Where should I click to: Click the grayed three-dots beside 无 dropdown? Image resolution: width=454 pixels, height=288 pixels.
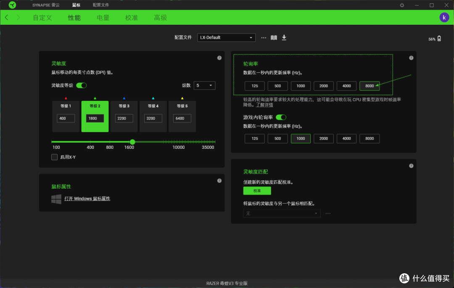pos(328,214)
